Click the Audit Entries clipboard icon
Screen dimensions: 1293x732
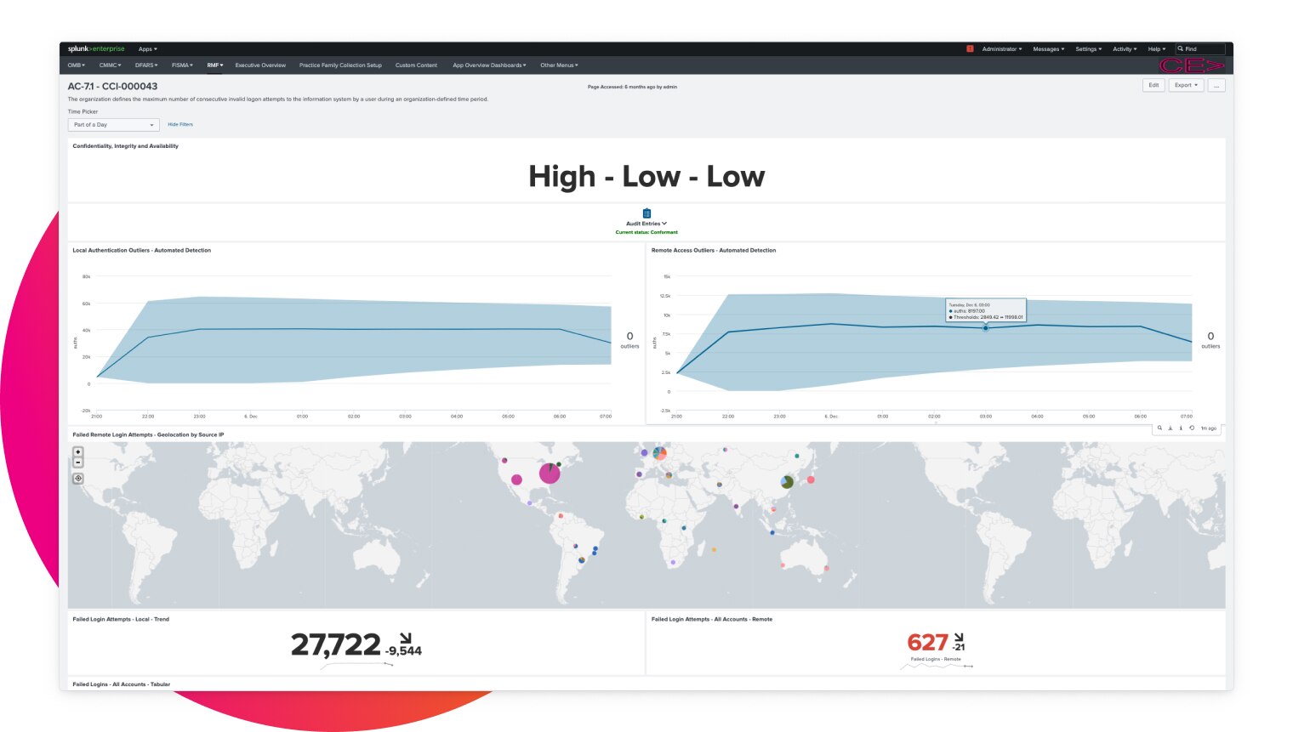click(x=646, y=213)
